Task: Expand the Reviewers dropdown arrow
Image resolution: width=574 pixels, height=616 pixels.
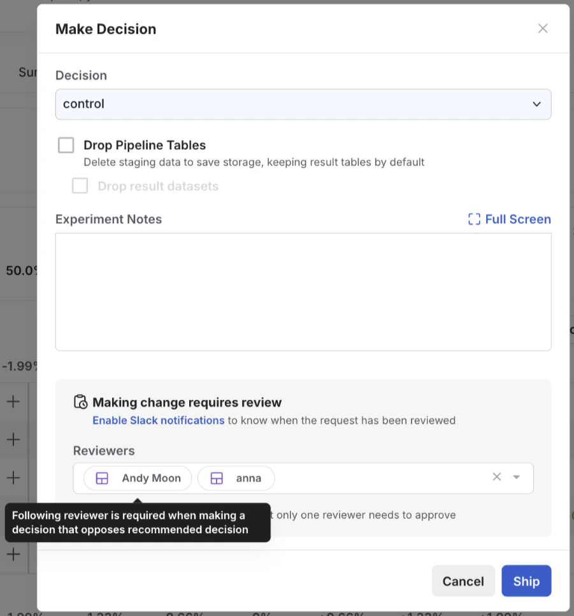Action: [517, 477]
